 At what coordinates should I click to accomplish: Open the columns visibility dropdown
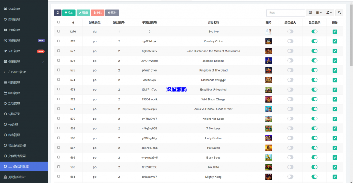(x=319, y=13)
